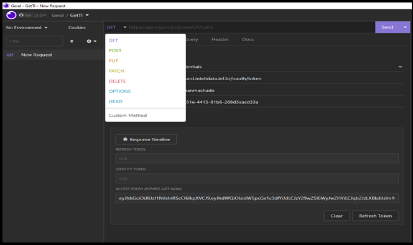
Task: Click the GitHub Star button
Action: pos(33,16)
